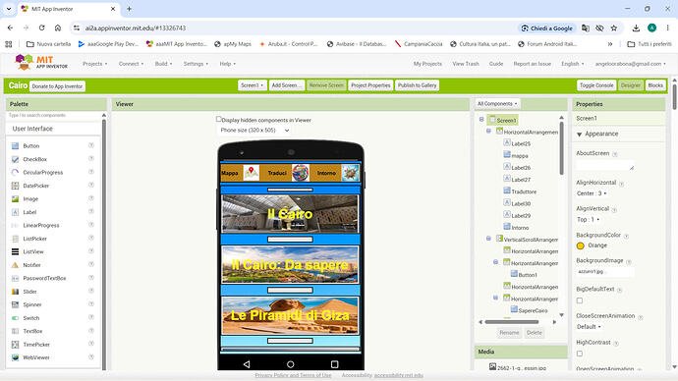The width and height of the screenshot is (678, 381).
Task: Tap the phone preview home circle icon
Action: point(291,364)
